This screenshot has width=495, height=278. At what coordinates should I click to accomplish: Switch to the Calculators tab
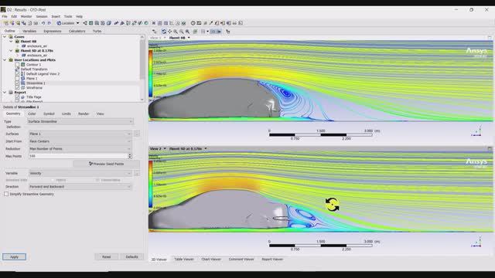pos(77,31)
